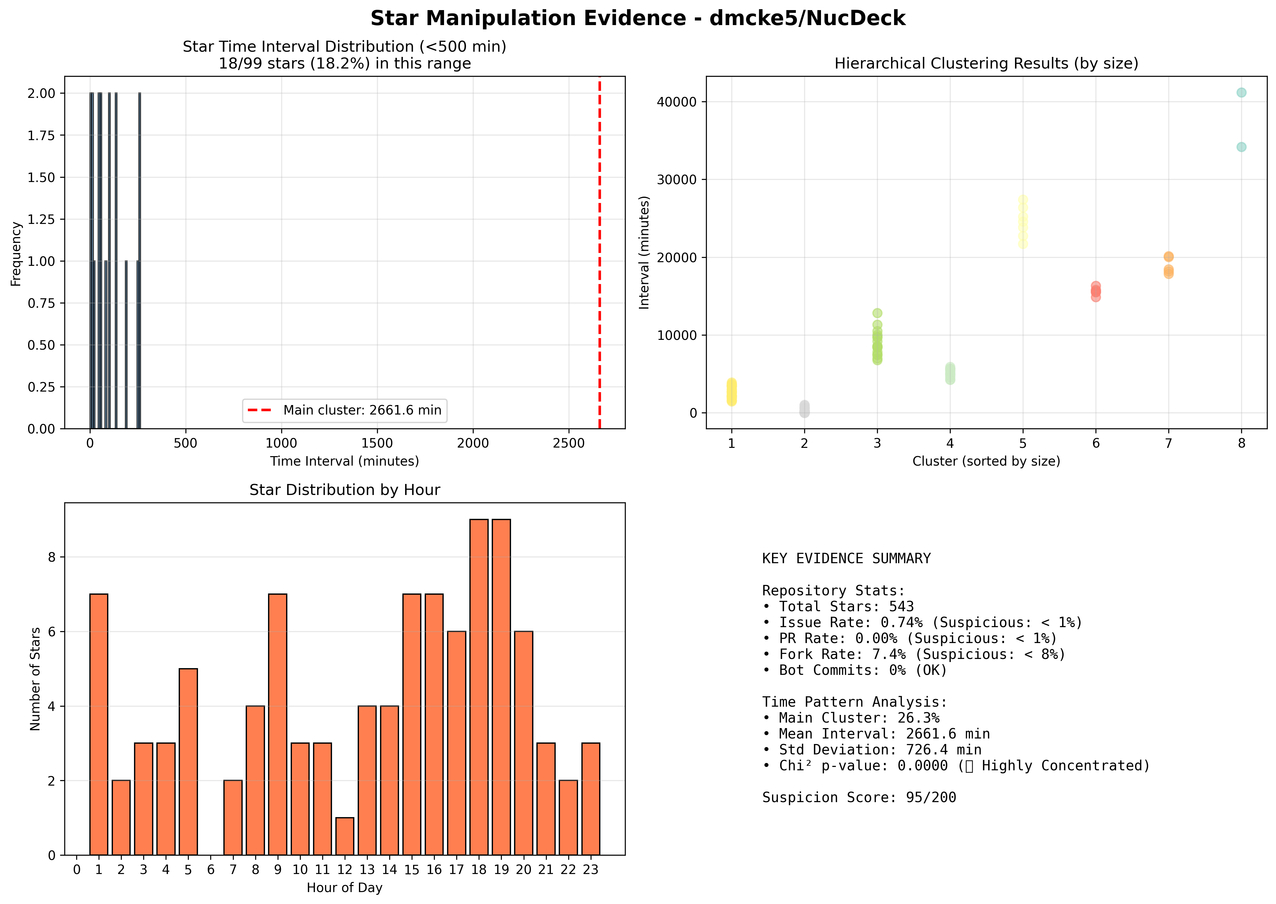The width and height of the screenshot is (1276, 904).
Task: Click the highest green point in cluster 3
Action: 877,313
